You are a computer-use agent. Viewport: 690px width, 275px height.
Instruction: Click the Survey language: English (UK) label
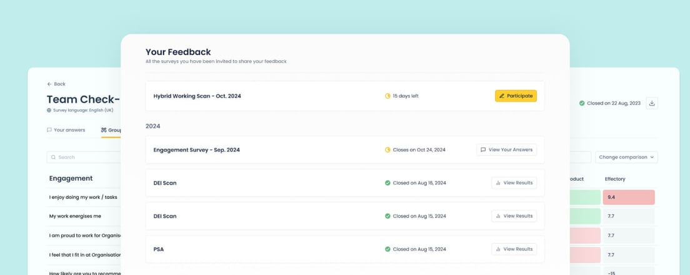pos(83,110)
